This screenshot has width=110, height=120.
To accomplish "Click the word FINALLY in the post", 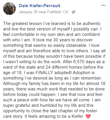I will 44,73.
